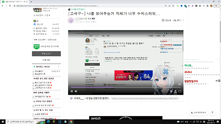Click the video share icon
221x124 pixels.
pos(175,91)
